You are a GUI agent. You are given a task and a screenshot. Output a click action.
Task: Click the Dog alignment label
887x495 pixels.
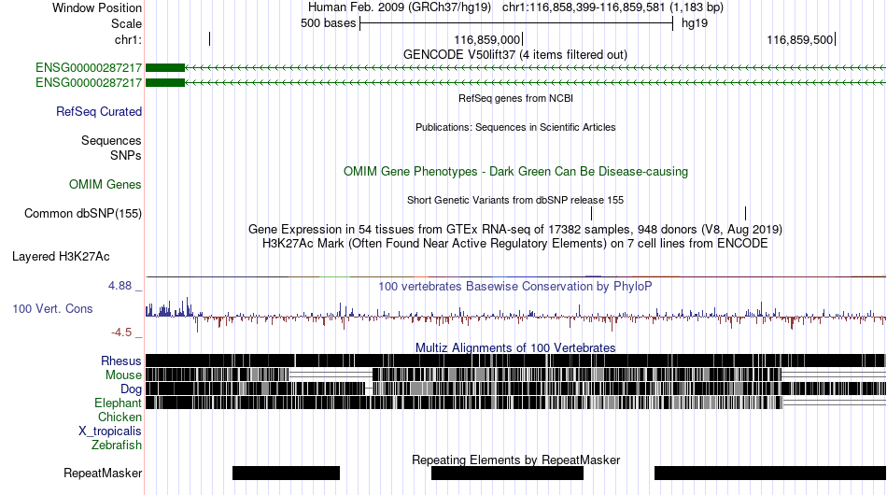131,389
